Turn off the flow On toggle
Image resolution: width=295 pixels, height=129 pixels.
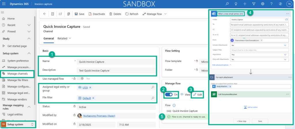tap(169, 95)
